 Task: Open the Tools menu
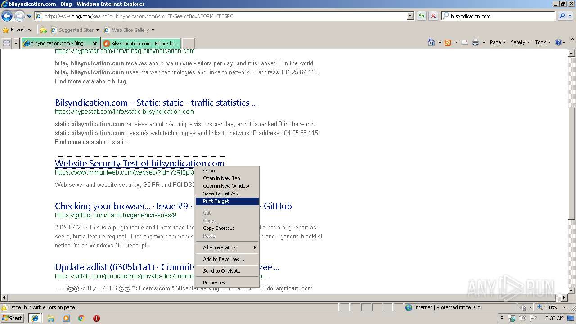pos(543,42)
